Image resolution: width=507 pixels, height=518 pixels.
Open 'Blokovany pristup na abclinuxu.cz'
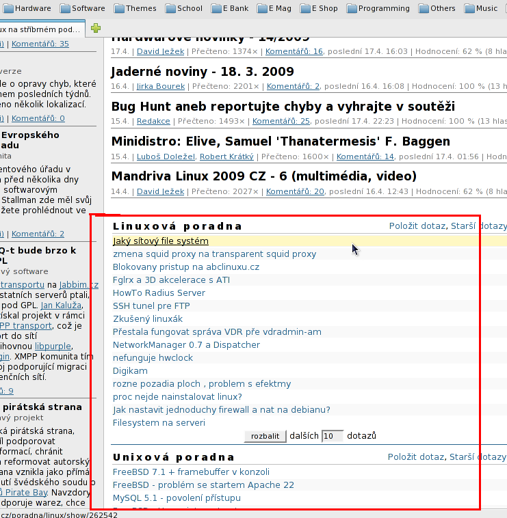(186, 267)
